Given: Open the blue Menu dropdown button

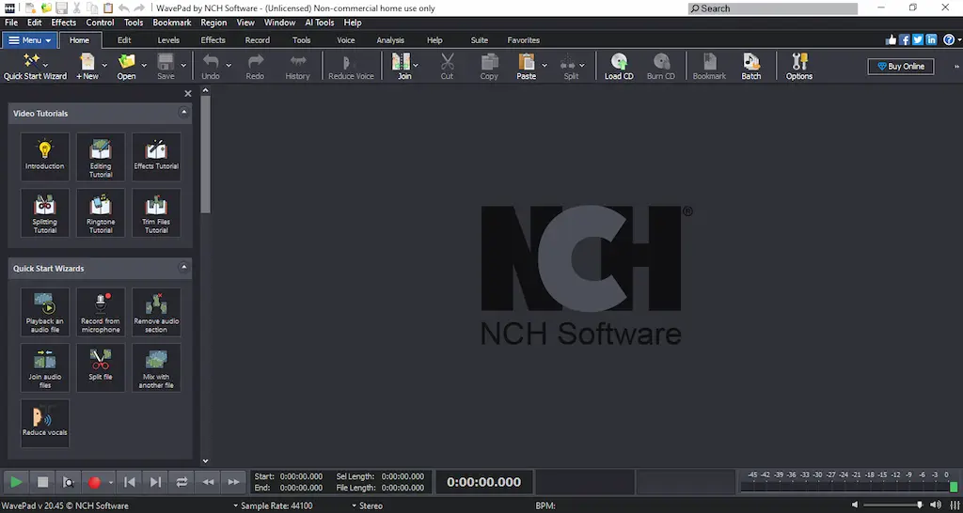Looking at the screenshot, I should pos(30,40).
